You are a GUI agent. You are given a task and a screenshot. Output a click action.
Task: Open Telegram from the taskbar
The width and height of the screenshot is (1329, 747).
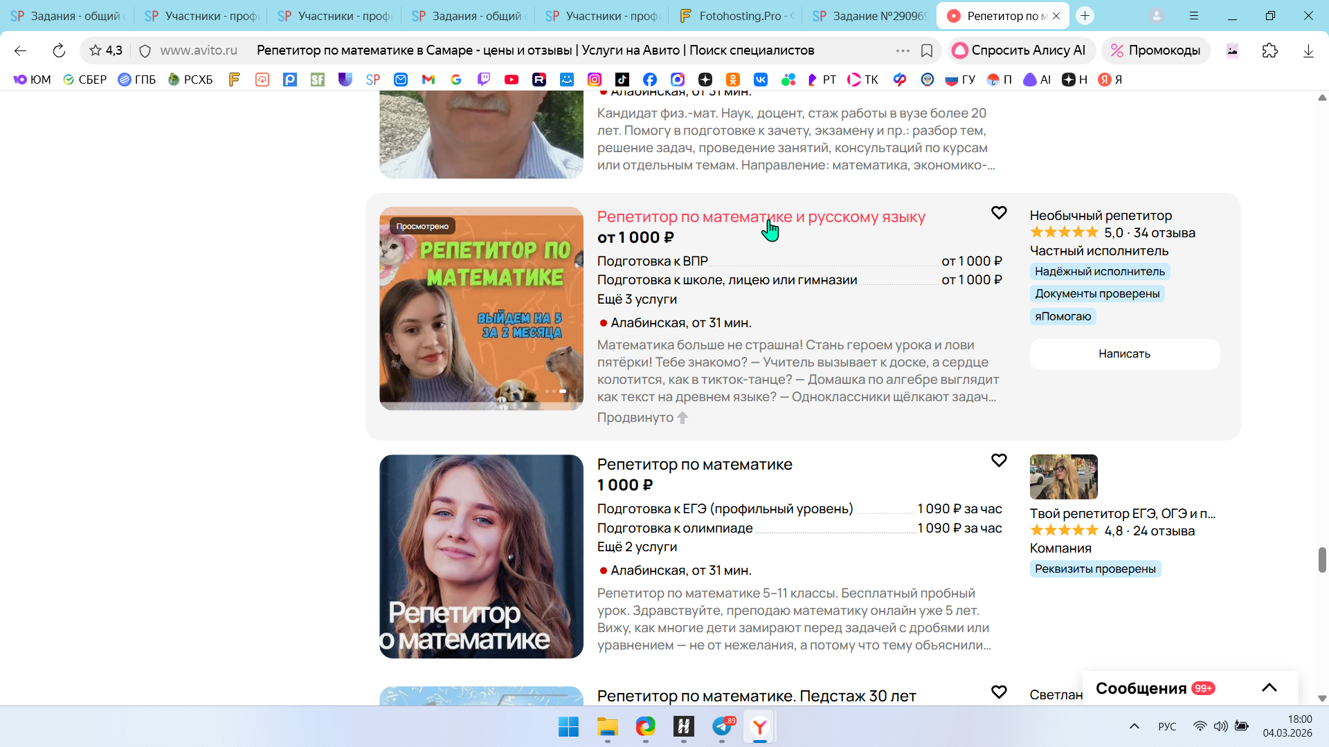722,726
